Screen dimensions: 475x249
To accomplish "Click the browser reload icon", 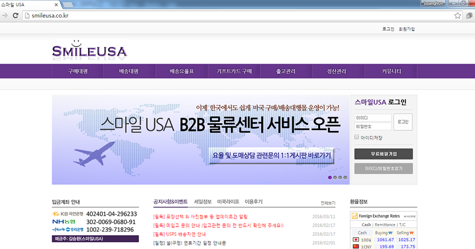I will (16, 15).
